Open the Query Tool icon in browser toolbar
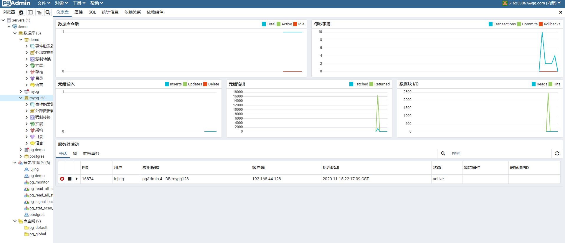 pyautogui.click(x=21, y=12)
